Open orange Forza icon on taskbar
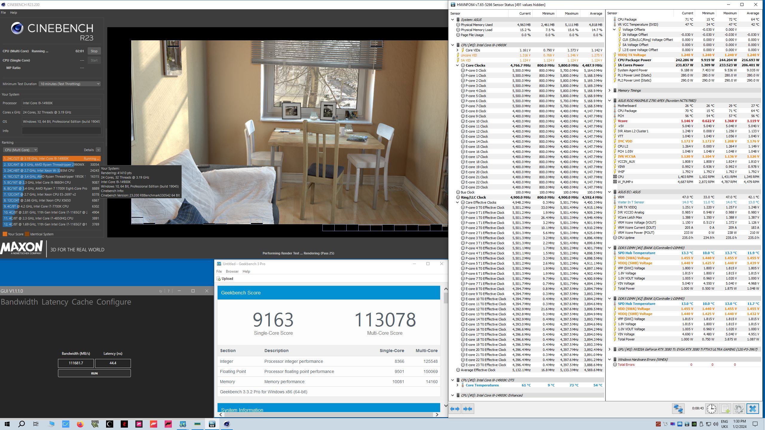The image size is (765, 430). [154, 424]
